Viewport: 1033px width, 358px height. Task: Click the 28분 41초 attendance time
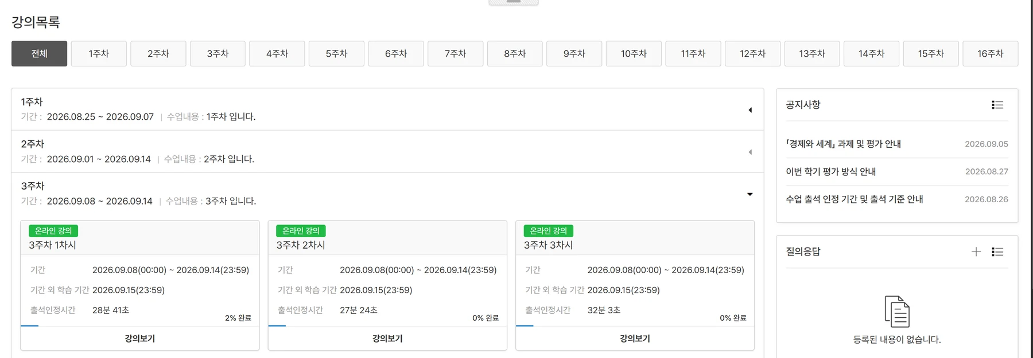click(x=111, y=310)
